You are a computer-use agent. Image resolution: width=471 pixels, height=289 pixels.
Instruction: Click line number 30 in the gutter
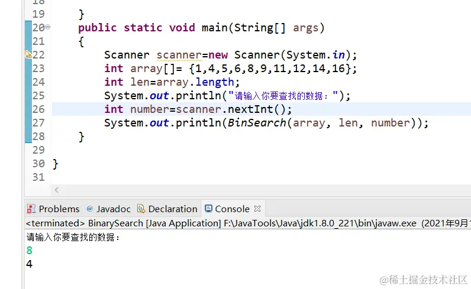[38, 164]
